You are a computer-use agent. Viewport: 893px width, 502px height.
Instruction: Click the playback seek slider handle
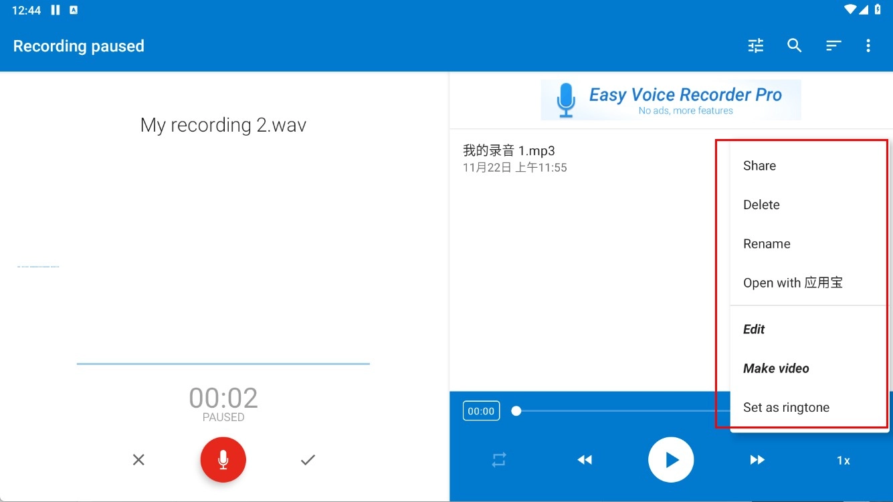[516, 411]
